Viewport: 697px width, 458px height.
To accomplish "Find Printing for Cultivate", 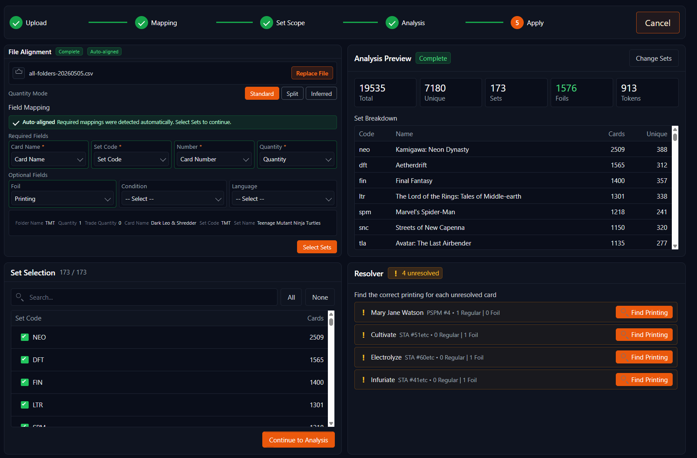I will click(644, 334).
